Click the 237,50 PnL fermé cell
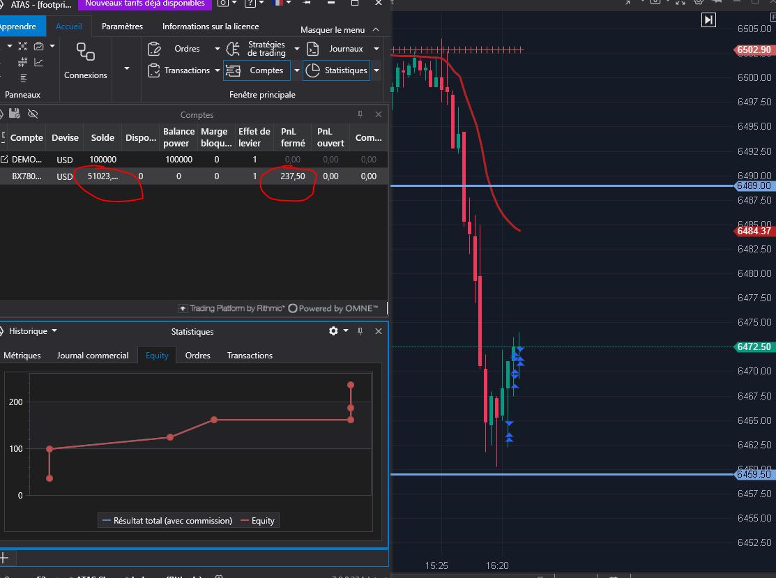 (x=293, y=176)
